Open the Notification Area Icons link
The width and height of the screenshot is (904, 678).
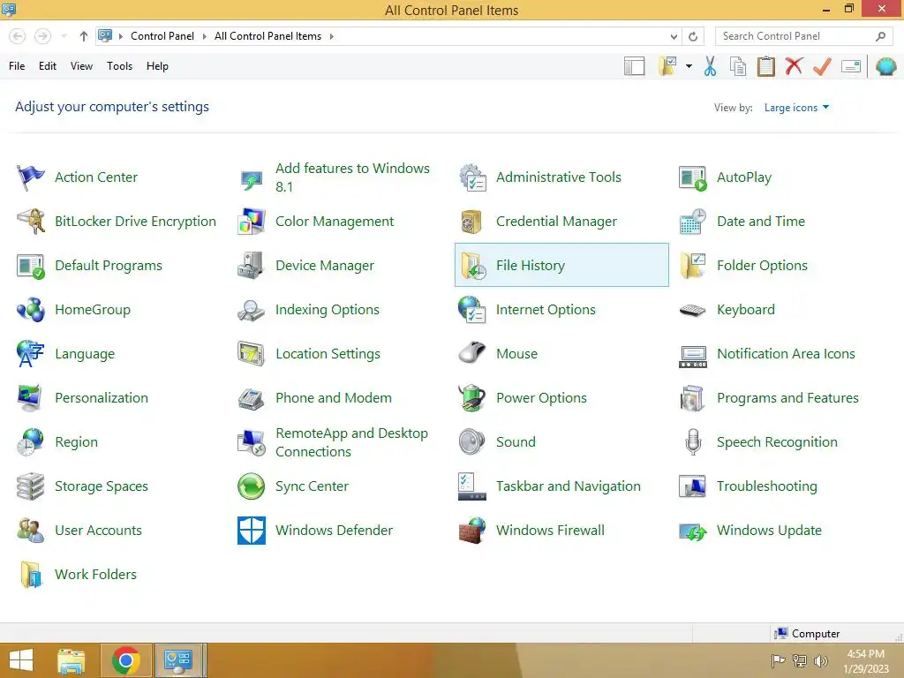pyautogui.click(x=786, y=354)
